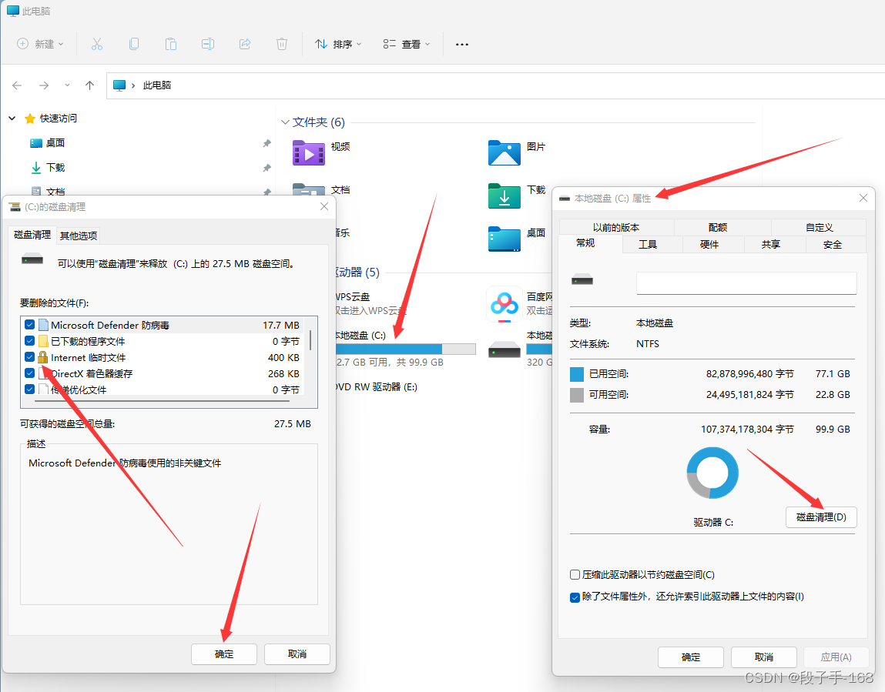Click the horizontal scrollbar of files list
Viewport: 885px width, 692px height.
click(x=163, y=401)
